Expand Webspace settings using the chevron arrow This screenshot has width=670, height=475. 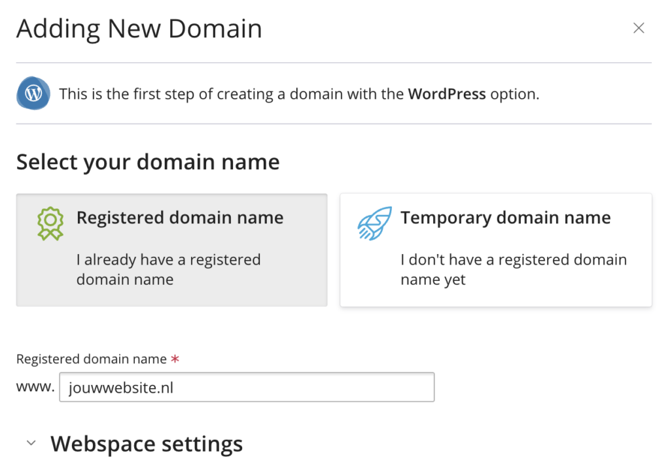pos(31,444)
